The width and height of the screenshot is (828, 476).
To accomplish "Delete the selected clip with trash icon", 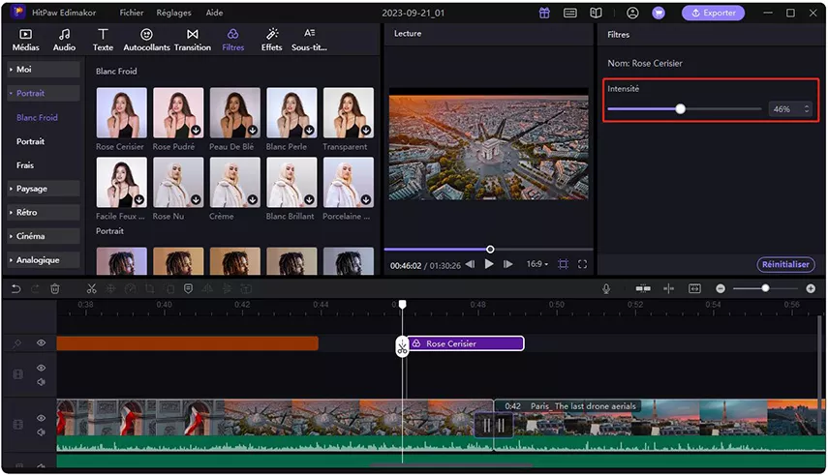I will pyautogui.click(x=55, y=288).
